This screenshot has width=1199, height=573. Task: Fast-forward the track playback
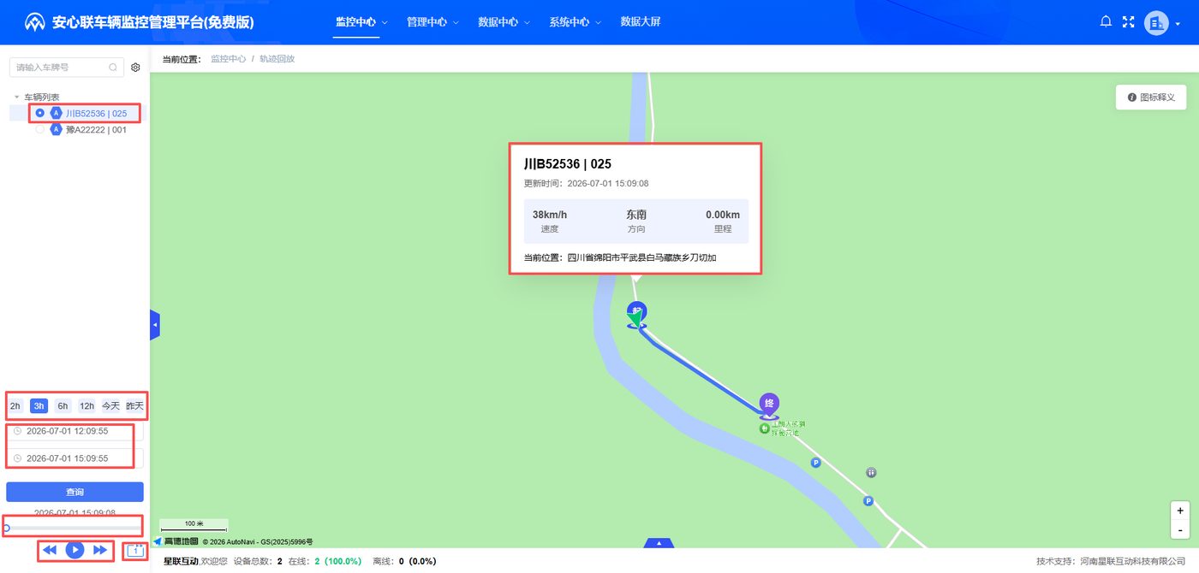pos(100,550)
